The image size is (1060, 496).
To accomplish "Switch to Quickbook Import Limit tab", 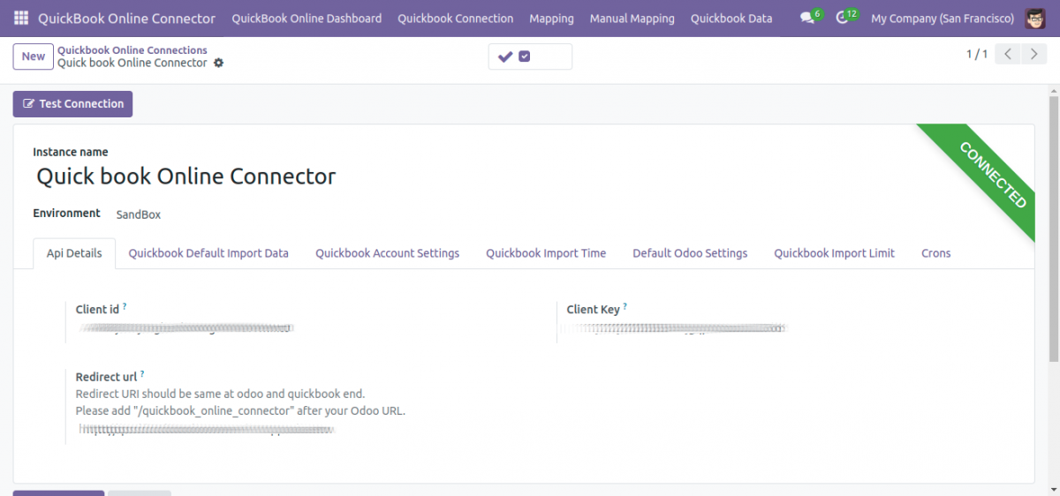I will click(835, 253).
